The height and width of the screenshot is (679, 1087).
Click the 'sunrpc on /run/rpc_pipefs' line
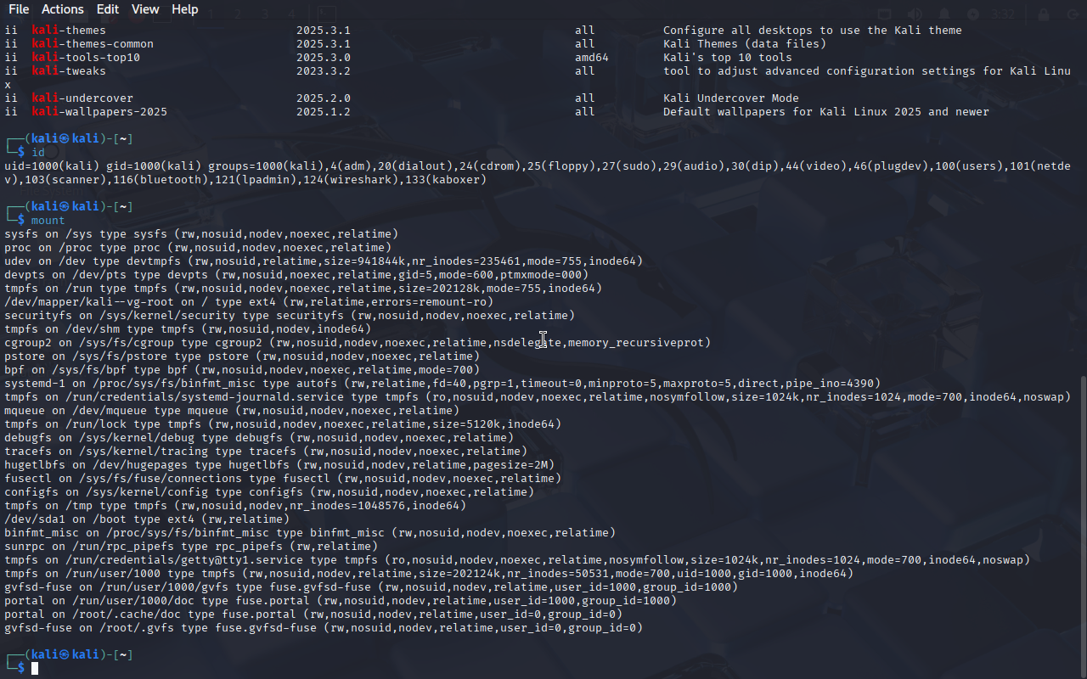[x=191, y=547]
